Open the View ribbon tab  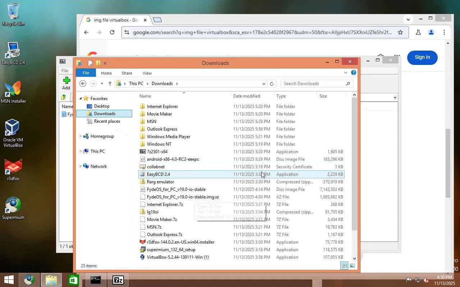coord(147,73)
